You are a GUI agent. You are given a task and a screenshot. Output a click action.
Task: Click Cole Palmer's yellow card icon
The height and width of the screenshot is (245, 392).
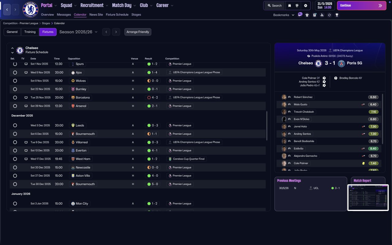point(364,163)
